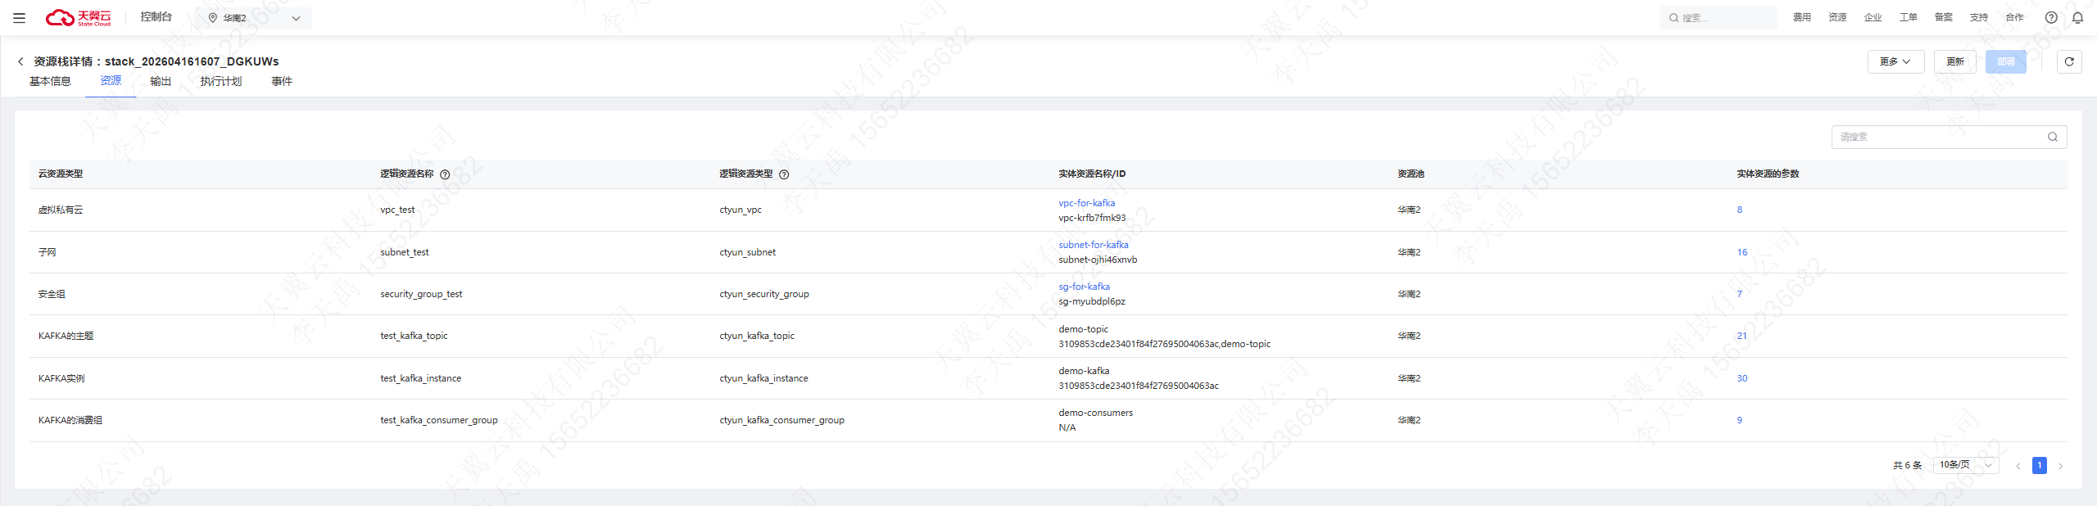
Task: Open the 执行计划 tab
Action: (x=221, y=81)
